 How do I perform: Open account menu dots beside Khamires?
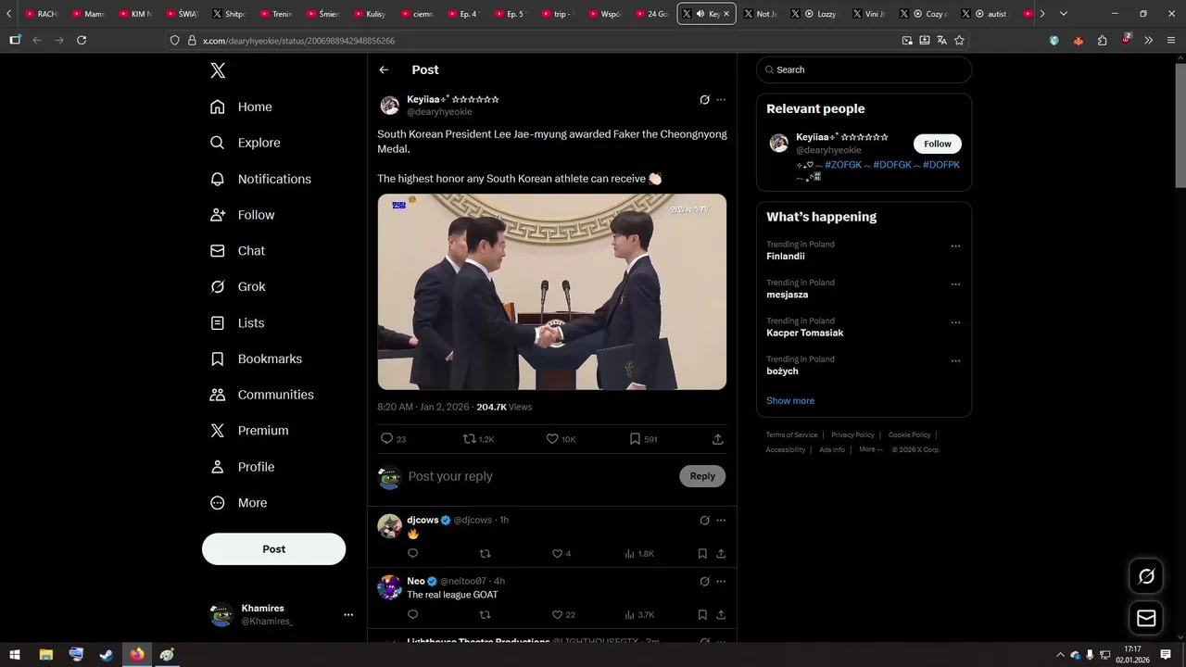point(348,615)
